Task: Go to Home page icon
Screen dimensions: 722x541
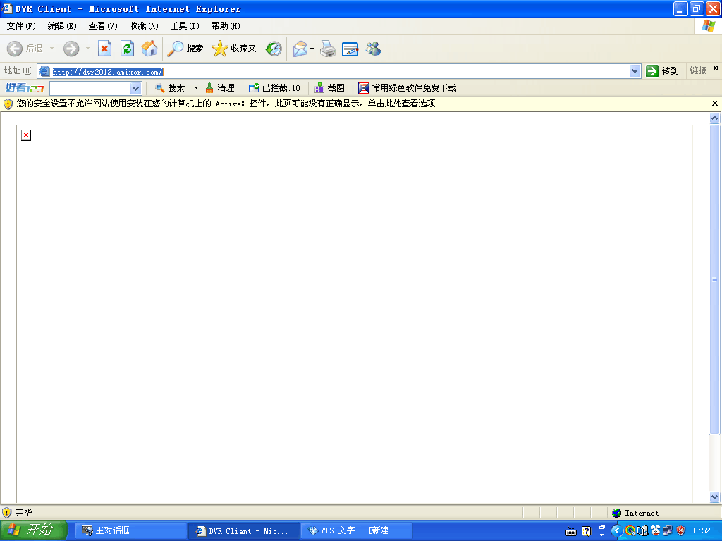Action: (149, 49)
